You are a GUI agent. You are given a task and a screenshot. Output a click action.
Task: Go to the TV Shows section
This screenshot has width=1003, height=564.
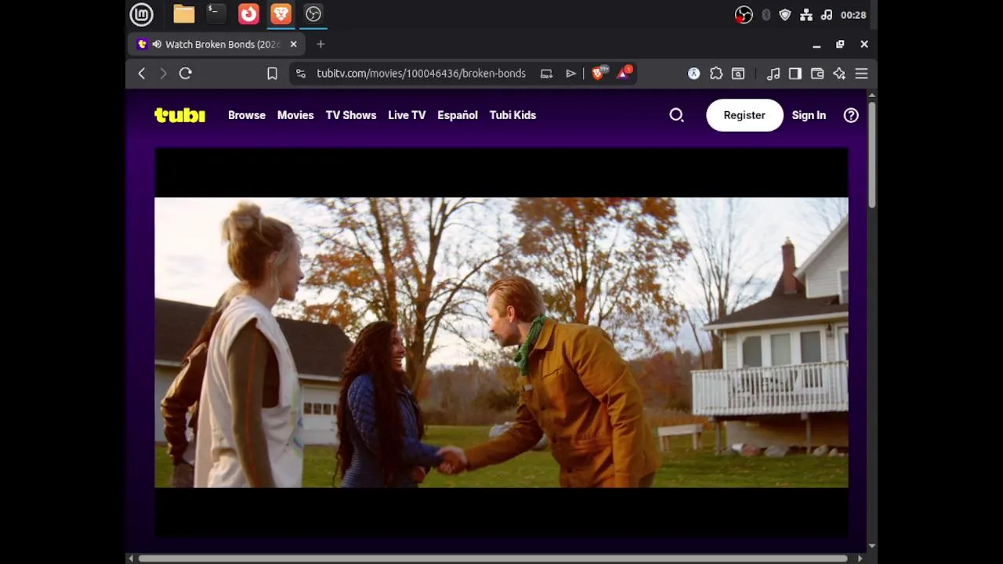click(x=351, y=115)
